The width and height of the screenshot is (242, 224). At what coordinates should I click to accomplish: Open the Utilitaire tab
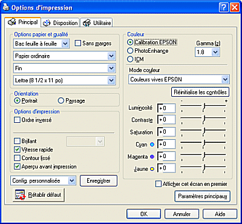tap(97, 23)
